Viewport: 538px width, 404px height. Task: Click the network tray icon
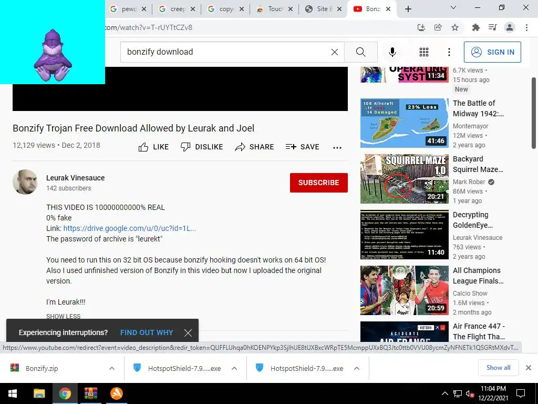pyautogui.click(x=458, y=393)
